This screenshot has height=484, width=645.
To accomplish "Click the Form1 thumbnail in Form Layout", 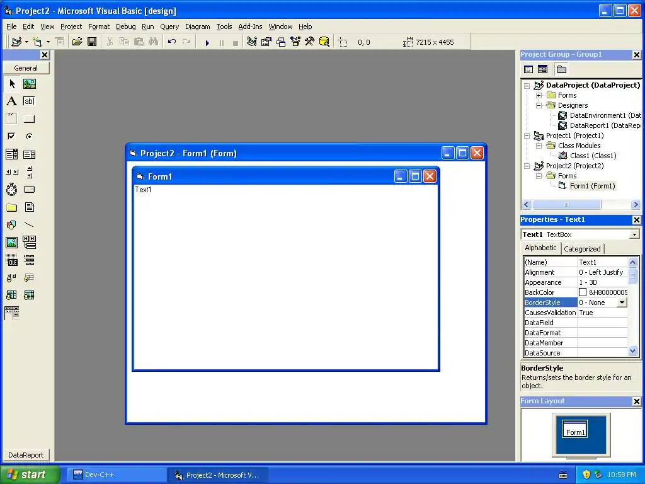I will point(574,429).
